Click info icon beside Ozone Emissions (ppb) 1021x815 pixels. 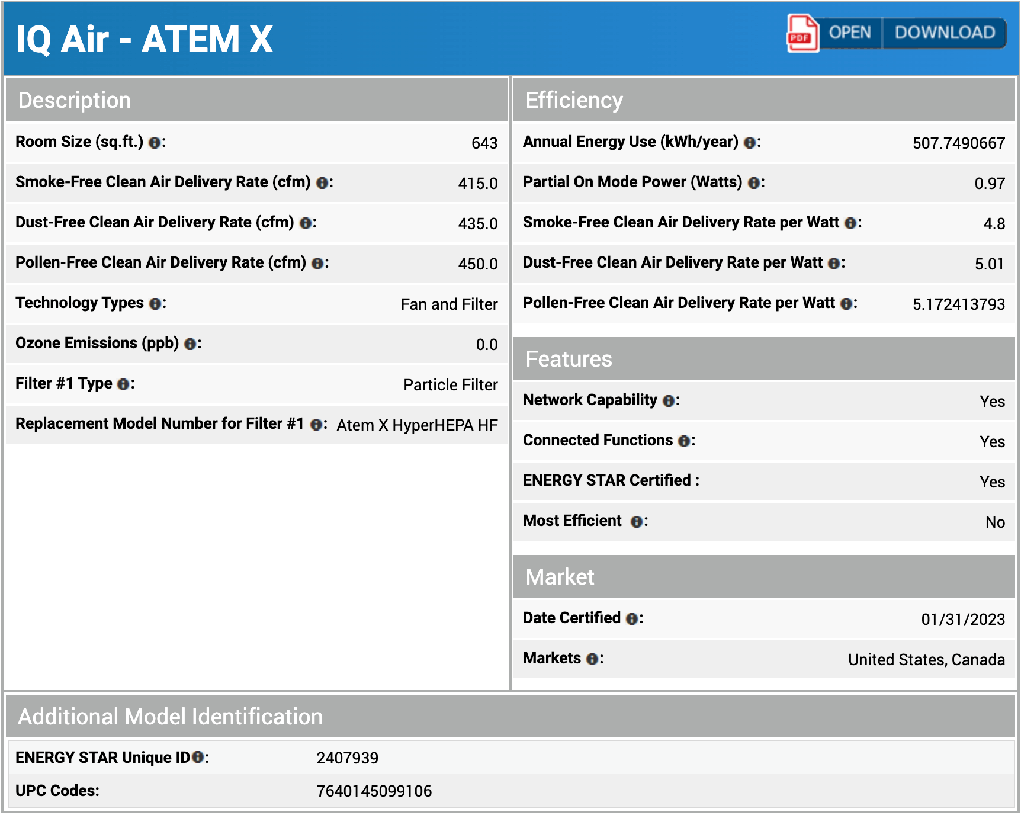pyautogui.click(x=190, y=344)
